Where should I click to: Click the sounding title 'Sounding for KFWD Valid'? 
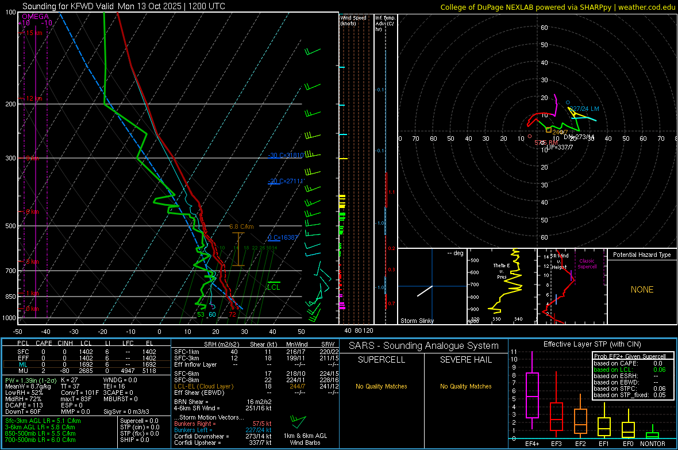pyautogui.click(x=68, y=6)
